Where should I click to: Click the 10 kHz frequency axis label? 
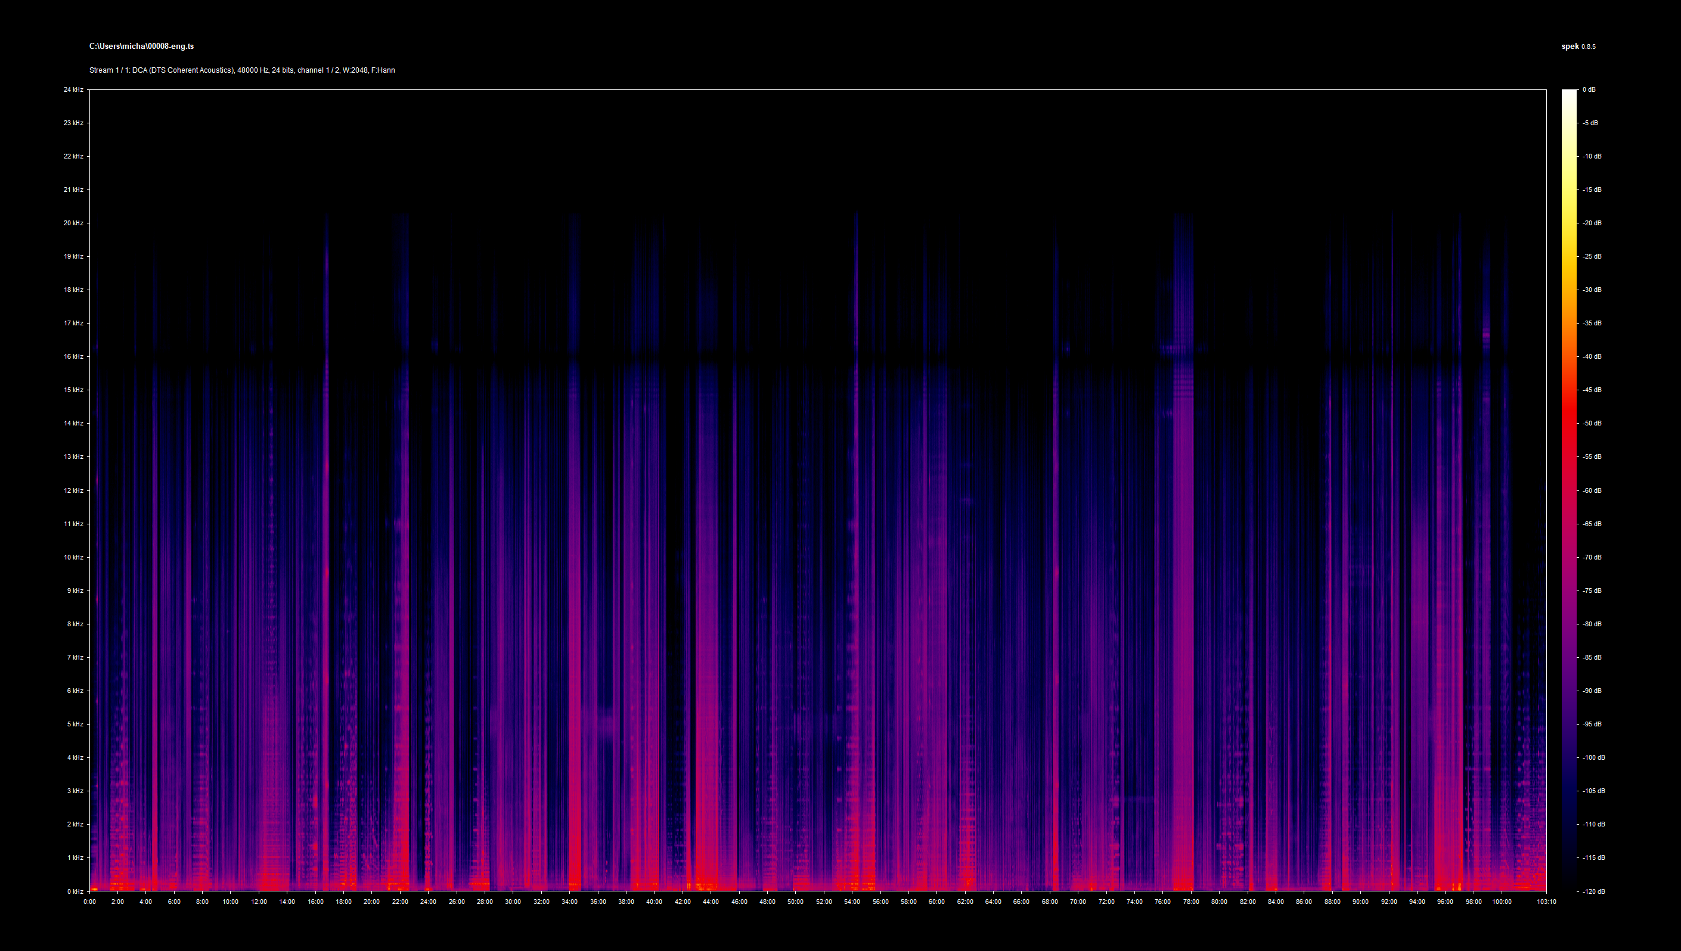73,557
